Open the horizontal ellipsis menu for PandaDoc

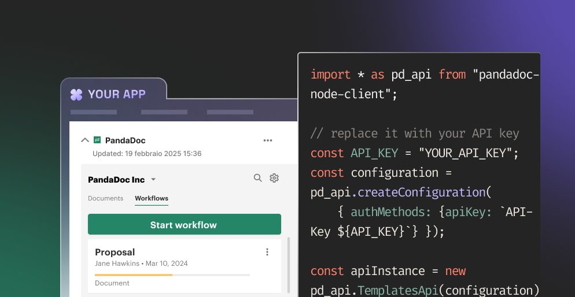[267, 140]
